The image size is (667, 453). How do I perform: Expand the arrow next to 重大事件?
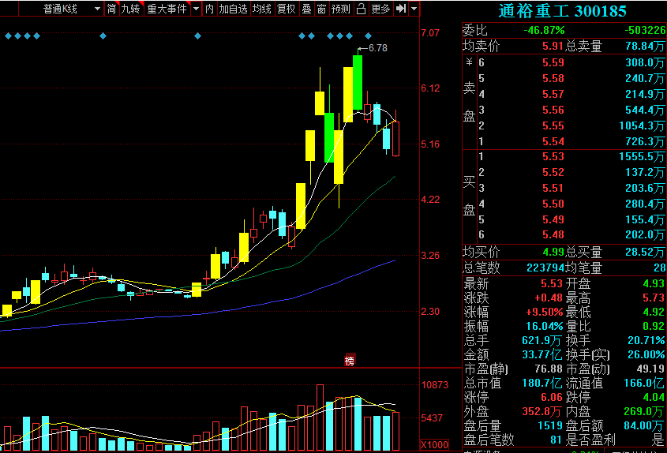[196, 9]
